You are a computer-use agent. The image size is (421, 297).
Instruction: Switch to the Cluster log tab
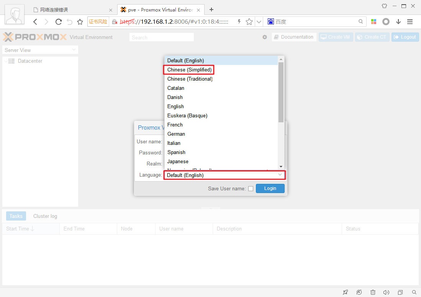pyautogui.click(x=45, y=216)
